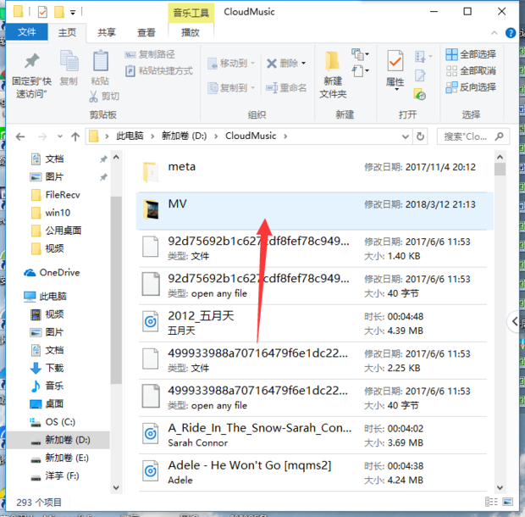Click Select none in ribbon
This screenshot has width=525, height=517.
pos(471,70)
